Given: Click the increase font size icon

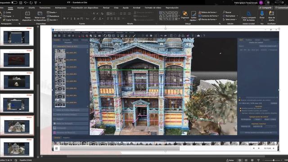Looking at the screenshot, I should point(94,13).
